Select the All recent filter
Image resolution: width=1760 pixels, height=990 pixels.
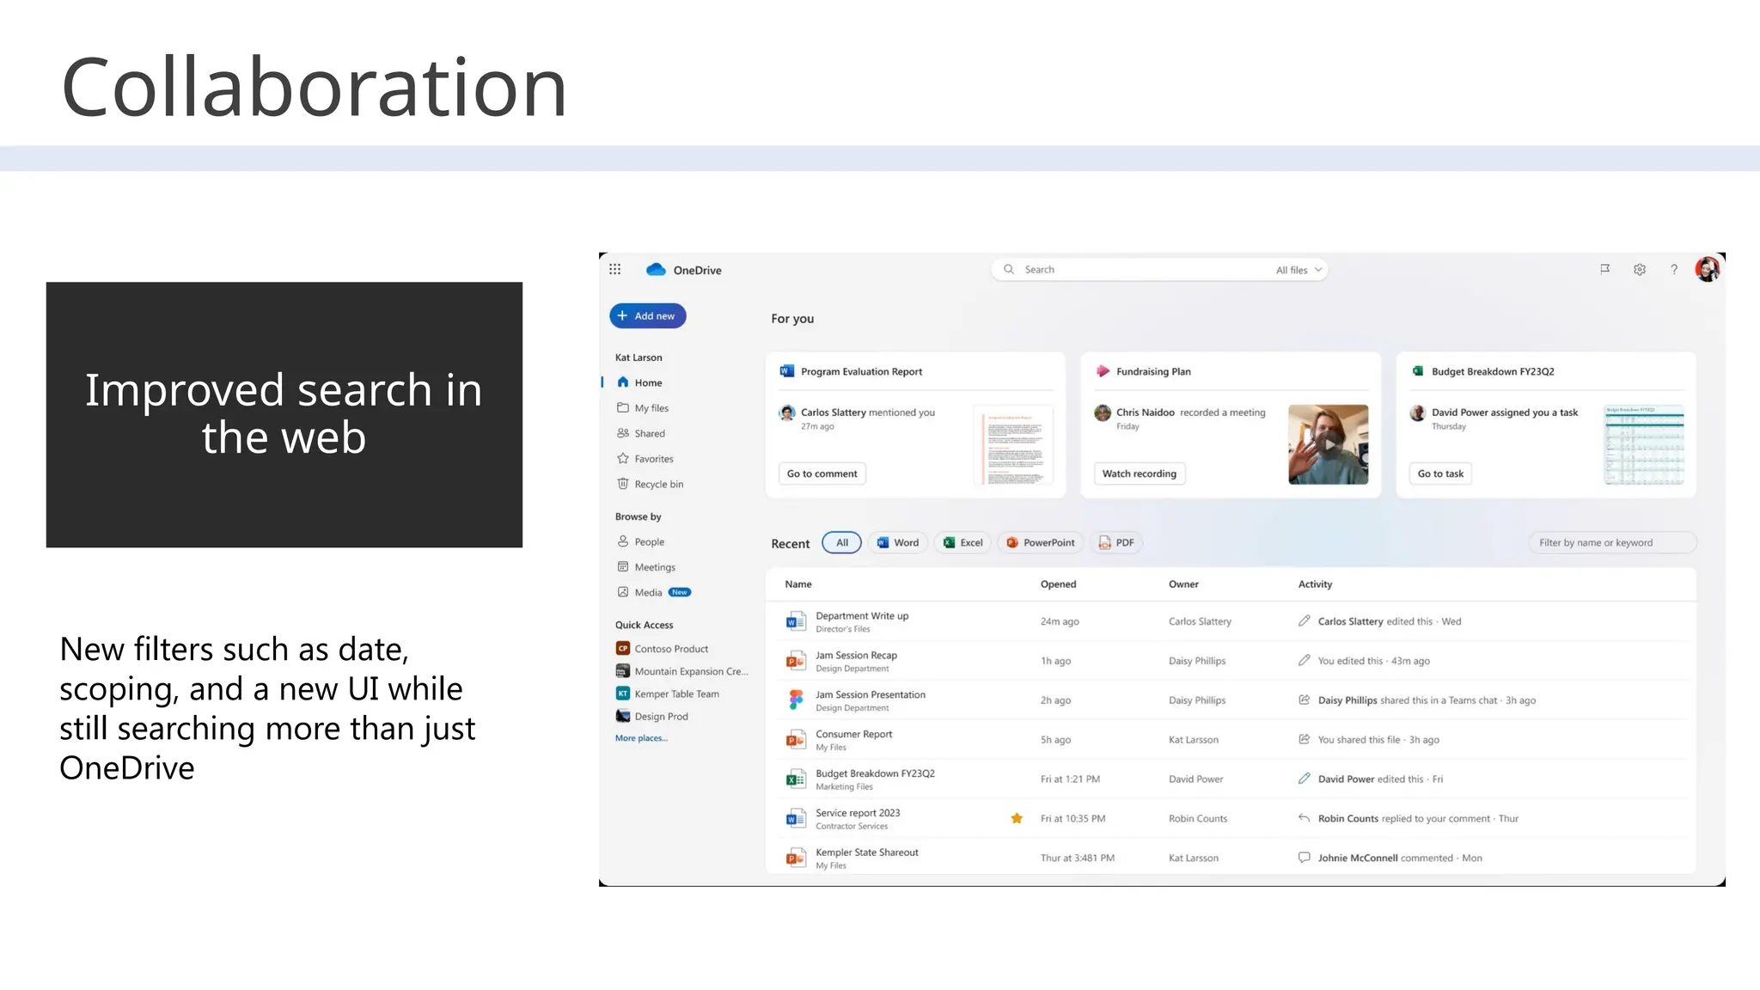842,542
